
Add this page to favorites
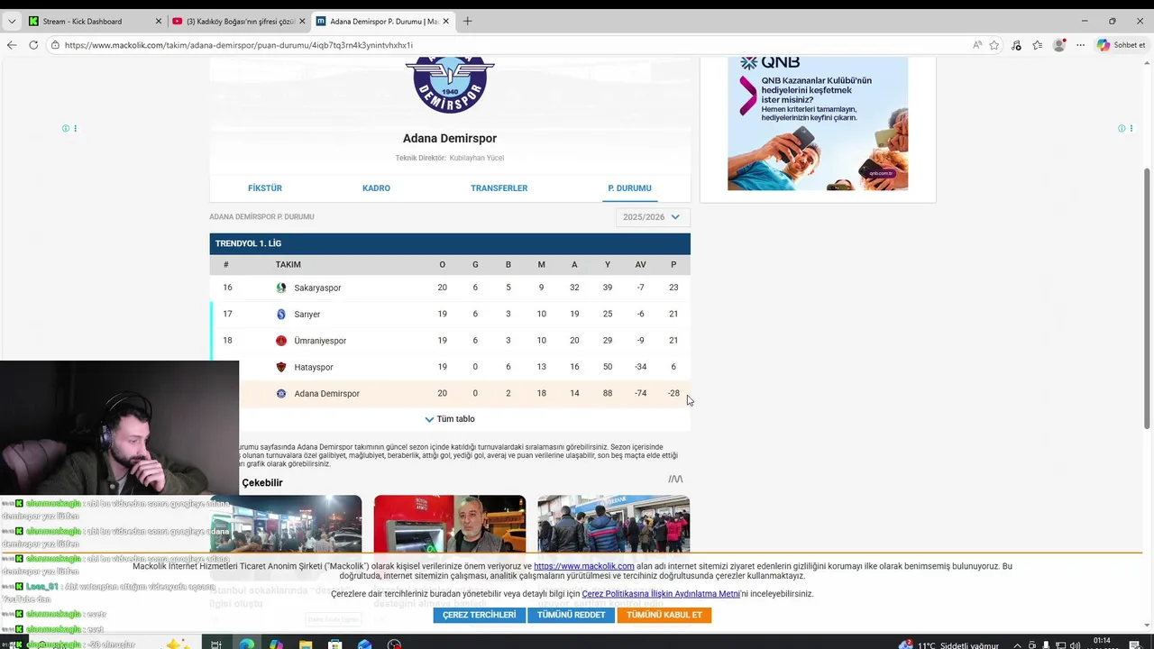point(994,45)
